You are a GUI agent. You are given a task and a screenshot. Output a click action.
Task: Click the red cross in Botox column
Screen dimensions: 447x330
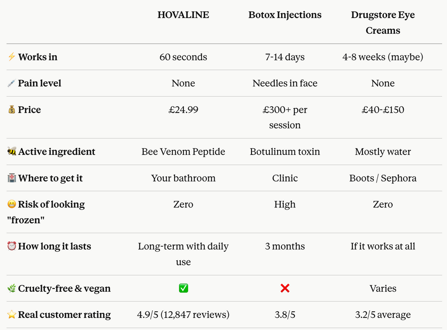pos(285,288)
